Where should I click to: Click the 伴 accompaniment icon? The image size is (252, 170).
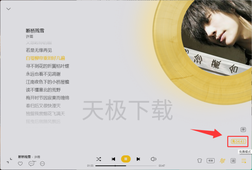[x=243, y=130]
